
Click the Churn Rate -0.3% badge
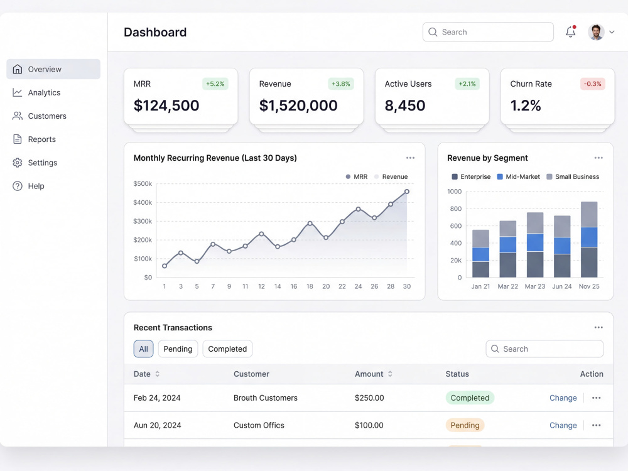coord(592,84)
